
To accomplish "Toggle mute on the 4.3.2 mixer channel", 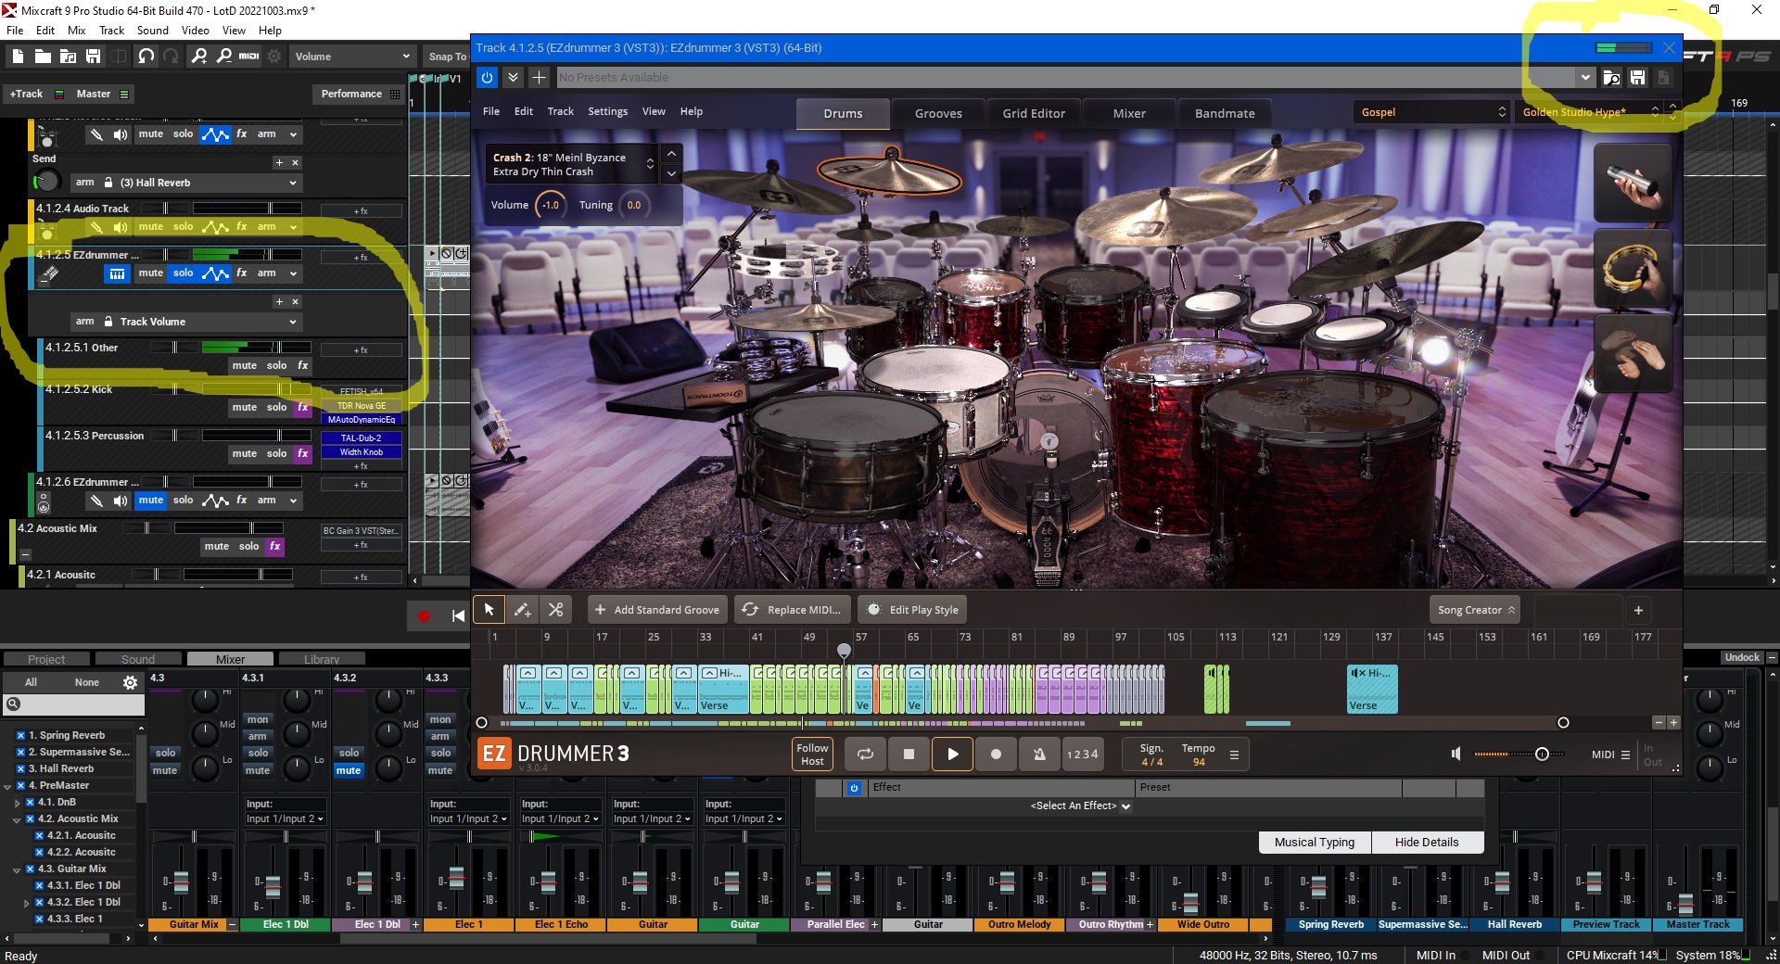I will coord(349,770).
